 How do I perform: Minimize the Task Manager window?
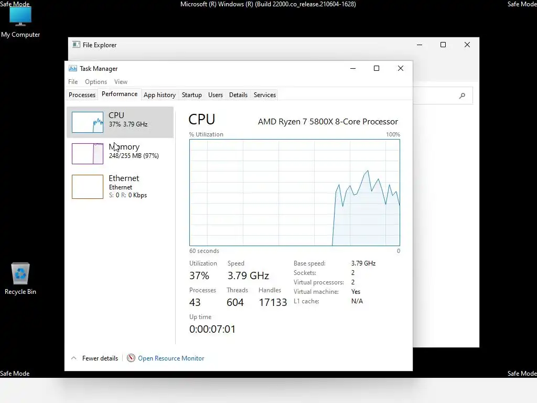coord(353,69)
